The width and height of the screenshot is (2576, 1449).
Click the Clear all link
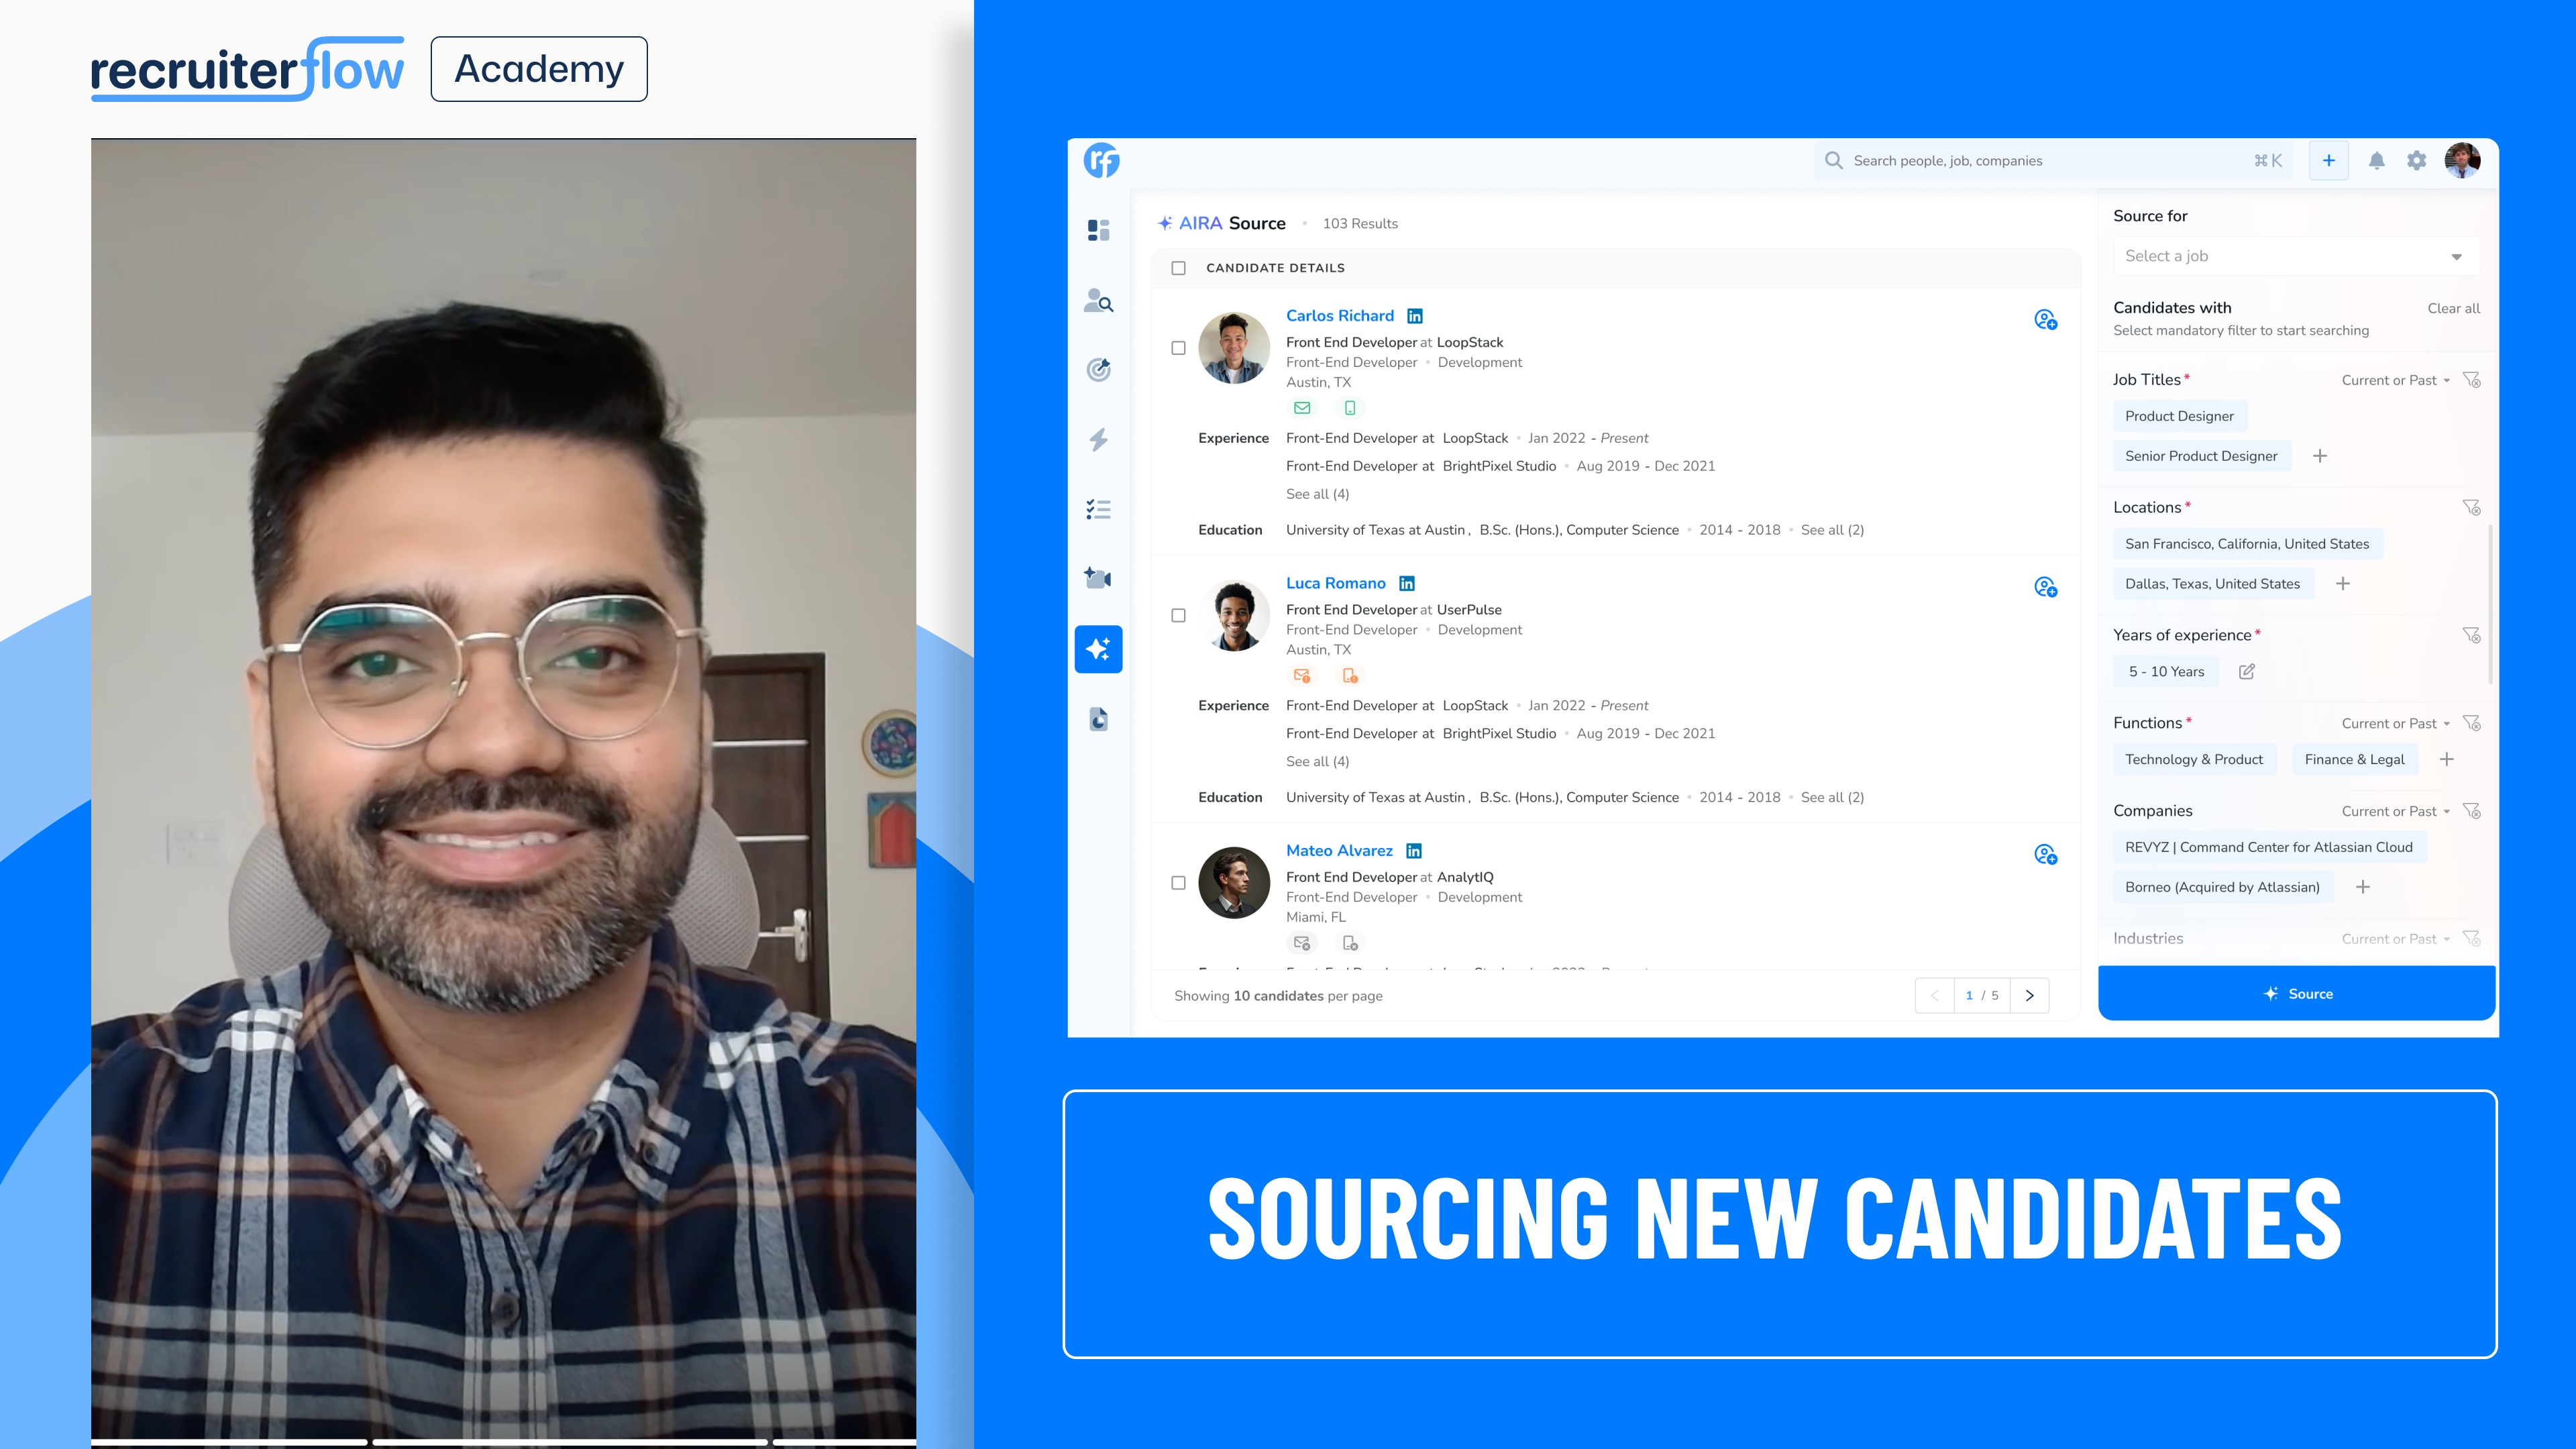tap(2453, 308)
